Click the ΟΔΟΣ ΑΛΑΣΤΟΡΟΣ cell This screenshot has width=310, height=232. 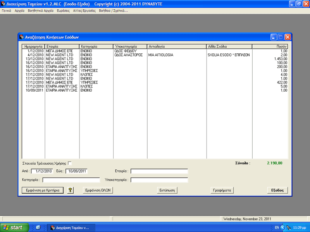click(x=129, y=55)
